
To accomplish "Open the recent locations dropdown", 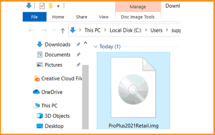I will (x=54, y=30).
